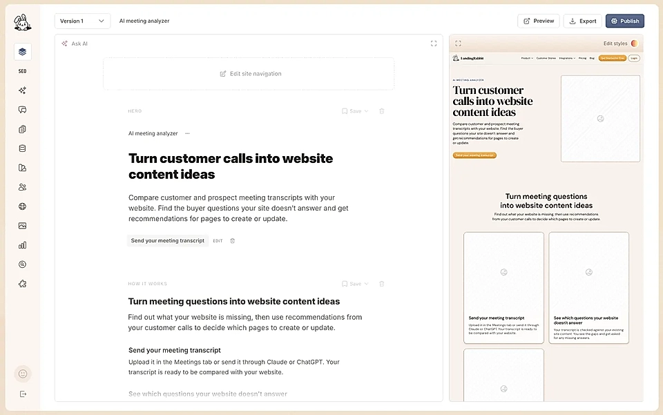Viewport: 663px width, 415px height.
Task: Click the LandingRabbit logo in the sidebar
Action: pyautogui.click(x=22, y=22)
